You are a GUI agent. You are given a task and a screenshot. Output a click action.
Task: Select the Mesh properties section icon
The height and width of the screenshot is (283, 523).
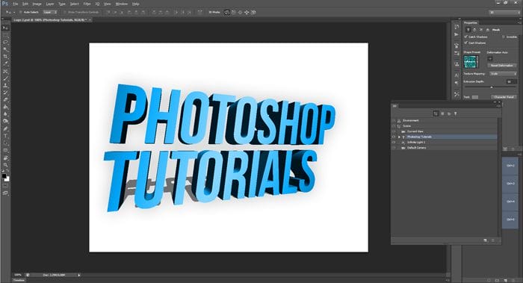[x=468, y=30]
